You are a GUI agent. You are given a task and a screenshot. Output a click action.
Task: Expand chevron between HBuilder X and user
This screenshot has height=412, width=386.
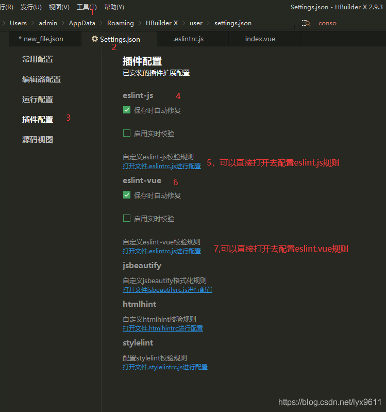tap(184, 23)
